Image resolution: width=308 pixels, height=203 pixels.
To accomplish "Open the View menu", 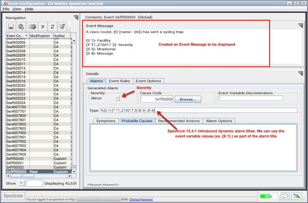I will [17, 9].
